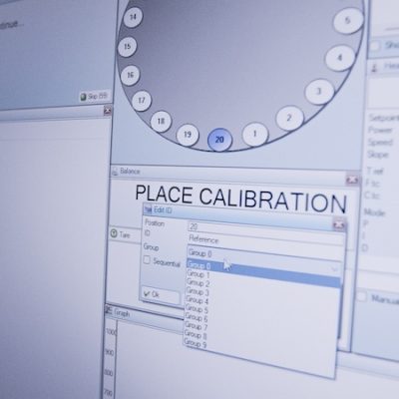Click the Skip button
This screenshot has height=399, width=399.
(x=94, y=97)
